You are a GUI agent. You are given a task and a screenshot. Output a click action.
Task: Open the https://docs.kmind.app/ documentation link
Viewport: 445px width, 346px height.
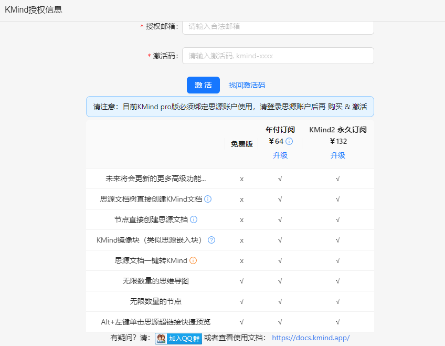click(311, 338)
